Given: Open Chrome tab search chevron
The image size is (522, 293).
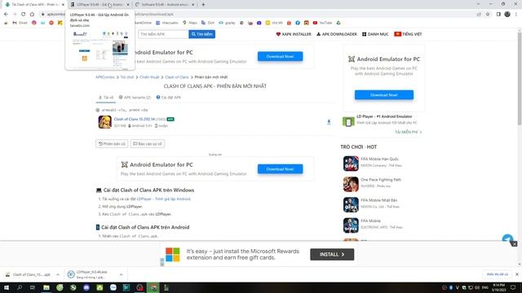Looking at the screenshot, I should coord(478,4).
